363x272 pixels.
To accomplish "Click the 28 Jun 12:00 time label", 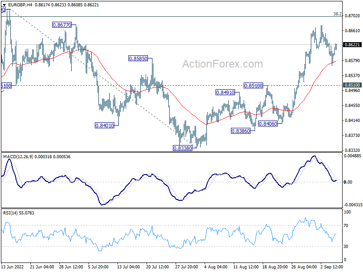I will 71,267.
